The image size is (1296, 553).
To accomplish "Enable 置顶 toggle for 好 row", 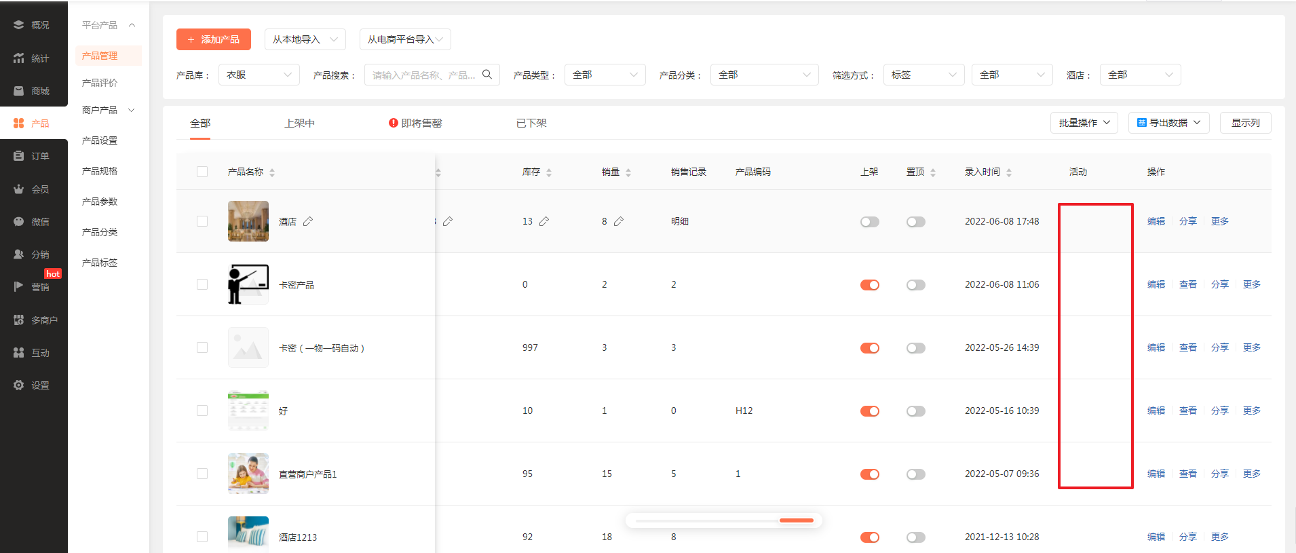I will pyautogui.click(x=916, y=411).
